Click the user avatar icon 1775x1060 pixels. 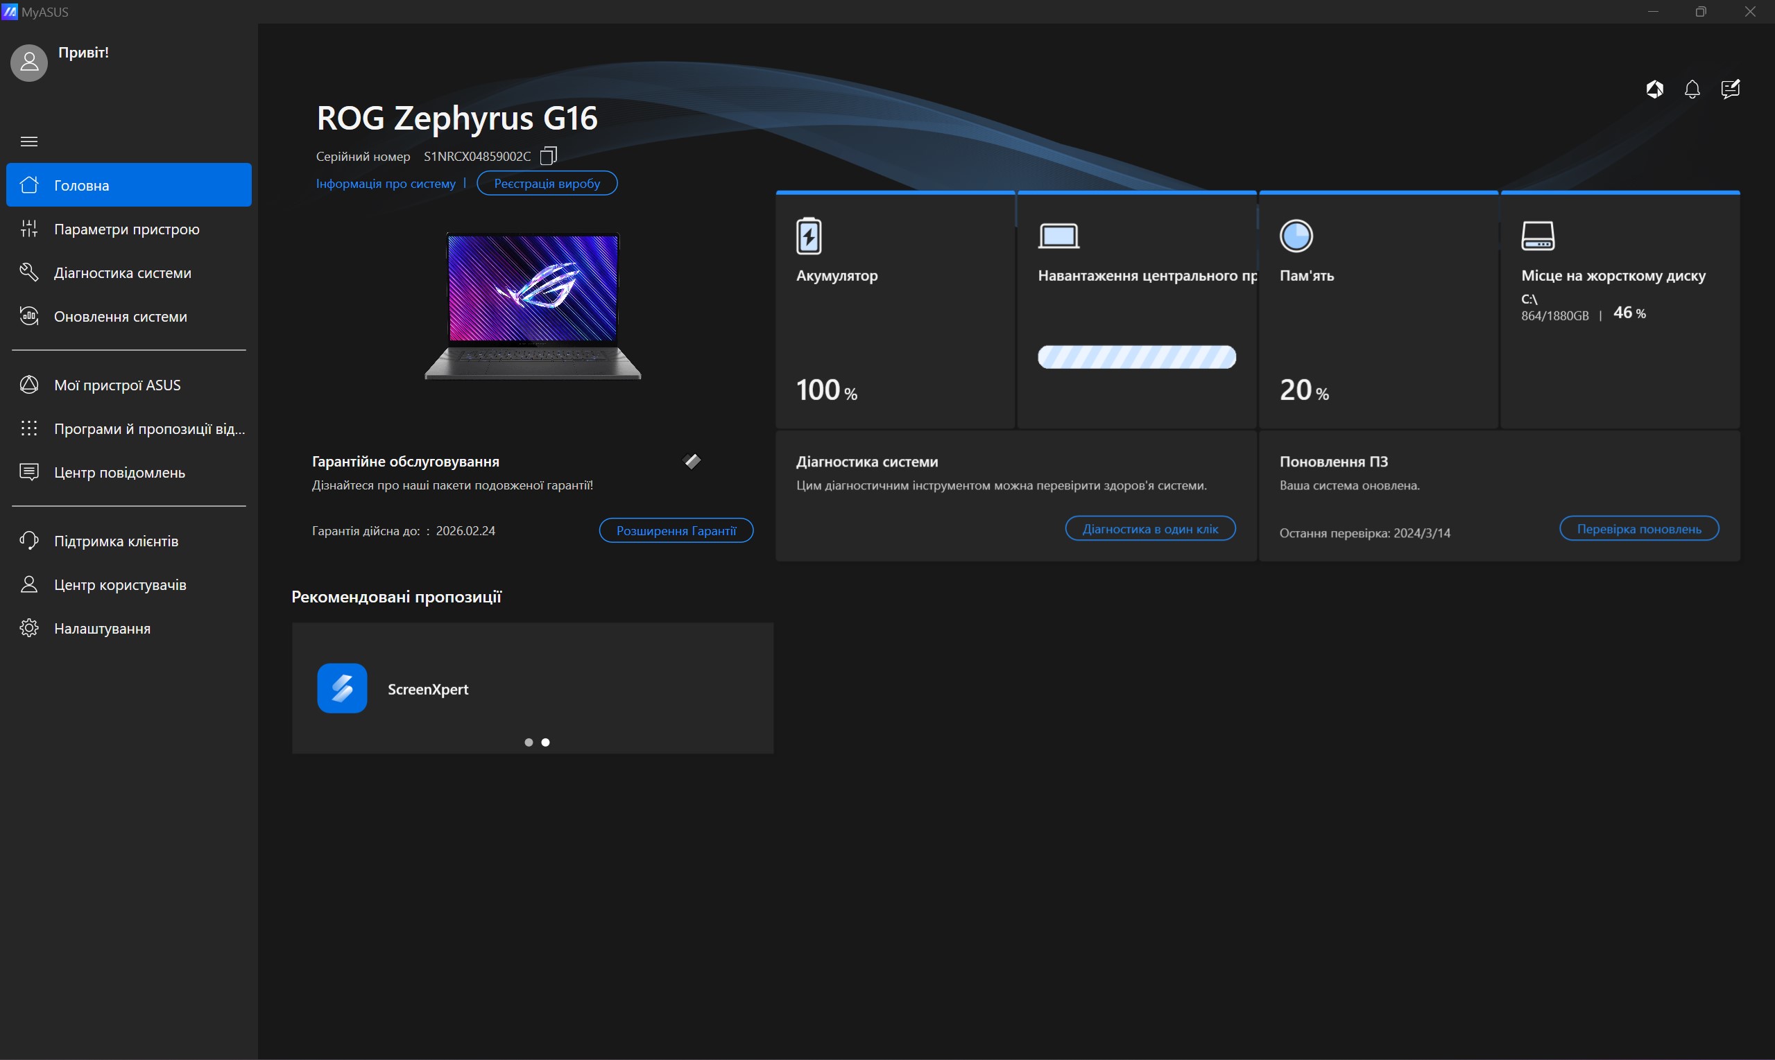point(28,63)
